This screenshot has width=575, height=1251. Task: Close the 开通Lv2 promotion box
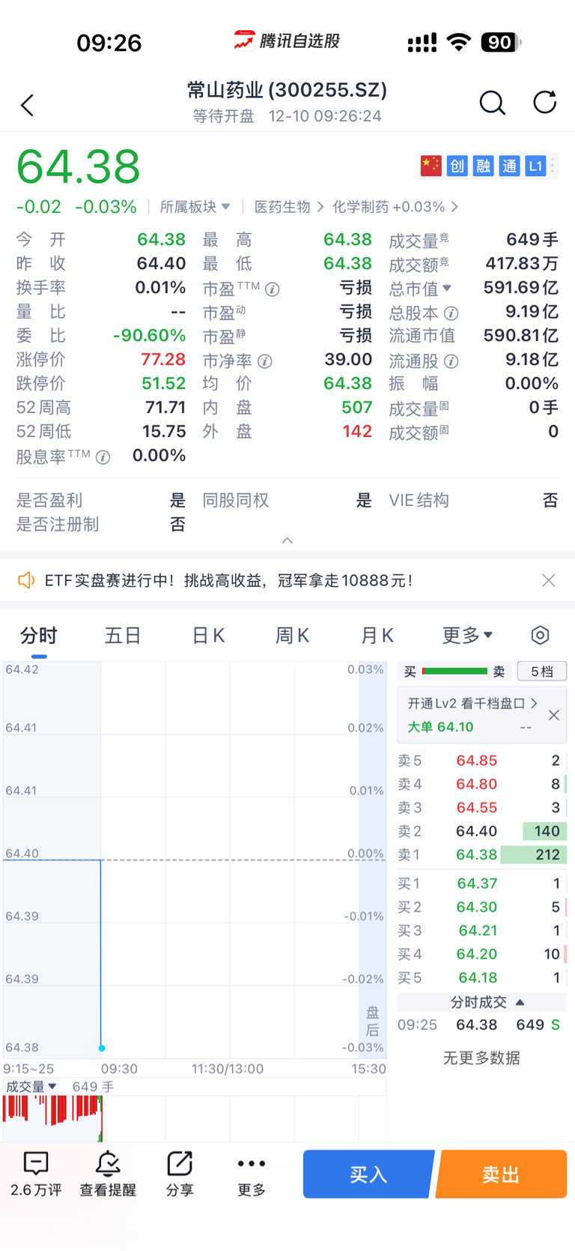[x=554, y=715]
